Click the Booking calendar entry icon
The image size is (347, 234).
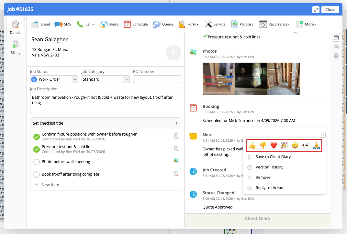pyautogui.click(x=193, y=108)
